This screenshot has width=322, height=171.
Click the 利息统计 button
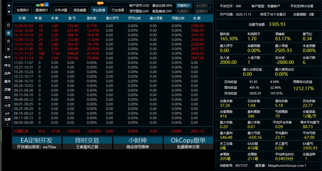click(184, 11)
